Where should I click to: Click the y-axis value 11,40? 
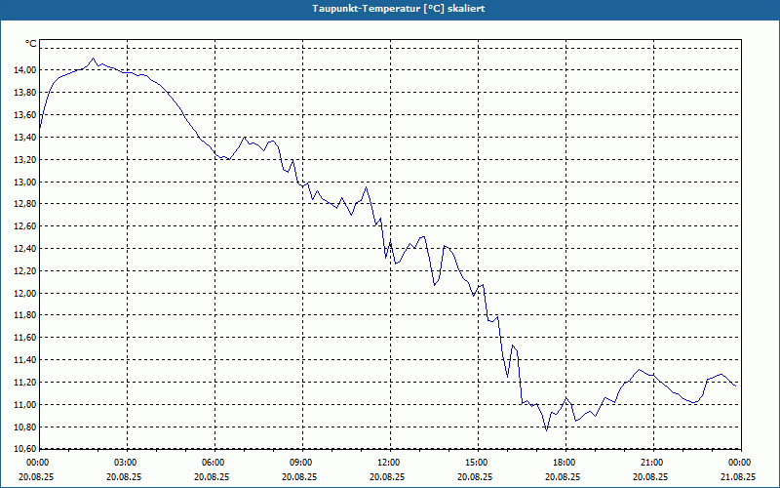(25, 360)
